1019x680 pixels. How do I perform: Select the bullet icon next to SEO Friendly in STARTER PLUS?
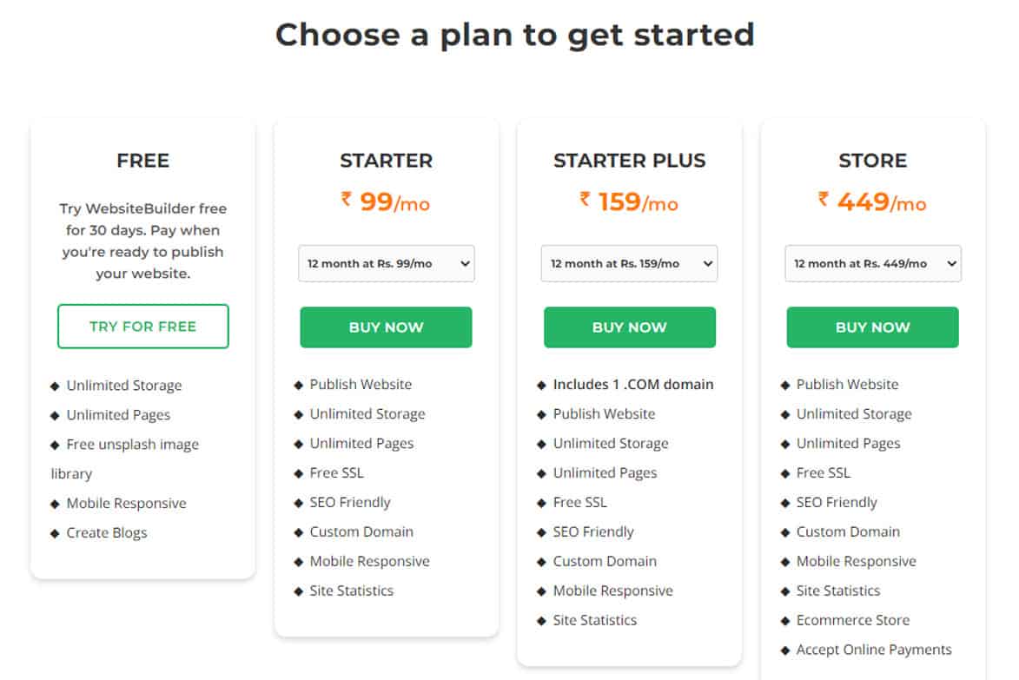point(543,531)
